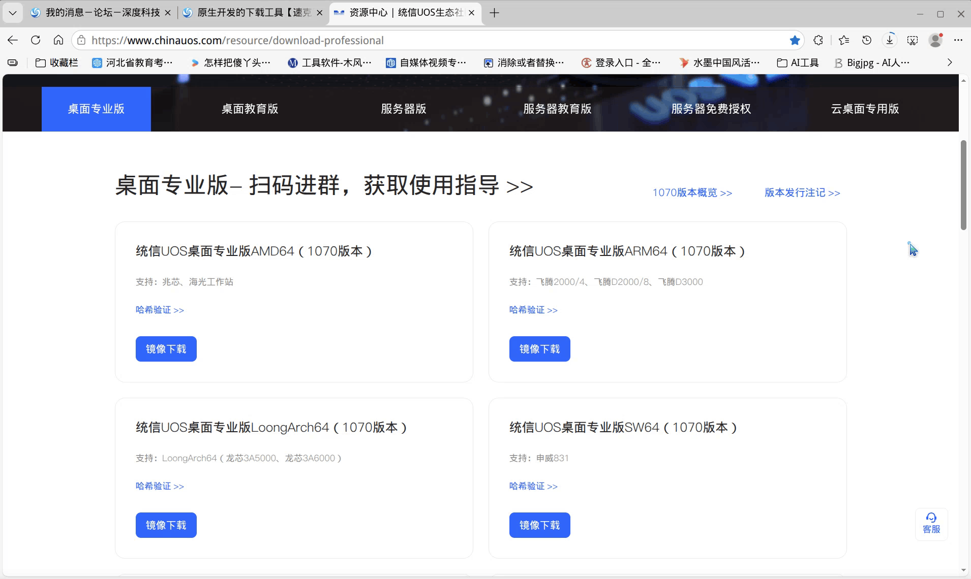
Task: Click inside the address bar
Action: (407, 40)
